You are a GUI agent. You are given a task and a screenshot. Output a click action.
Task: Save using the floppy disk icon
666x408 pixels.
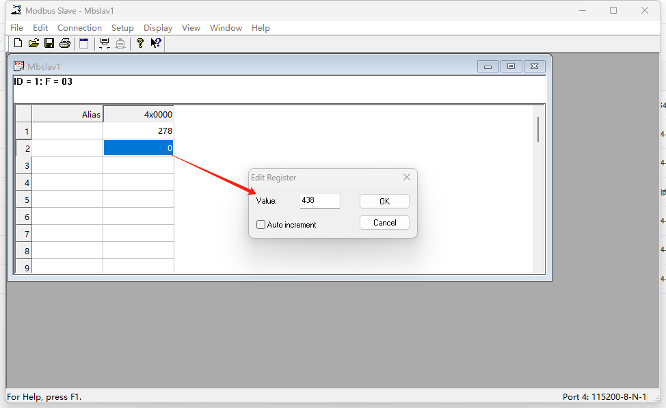(x=49, y=43)
